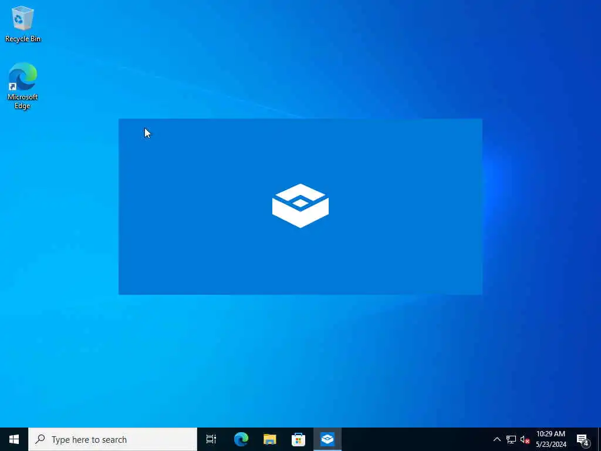Expand the hidden system tray icons chevron
The width and height of the screenshot is (601, 451).
[x=497, y=439]
